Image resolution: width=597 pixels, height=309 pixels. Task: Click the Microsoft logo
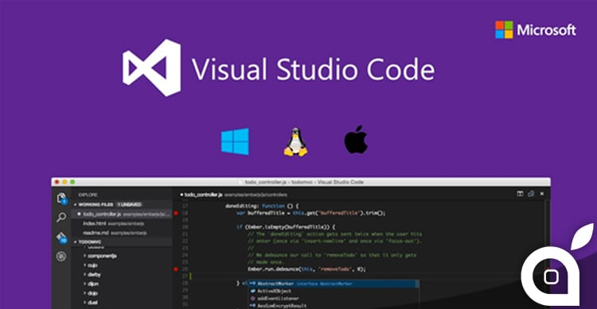tap(536, 30)
